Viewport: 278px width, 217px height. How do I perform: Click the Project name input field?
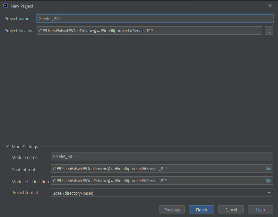coord(155,18)
